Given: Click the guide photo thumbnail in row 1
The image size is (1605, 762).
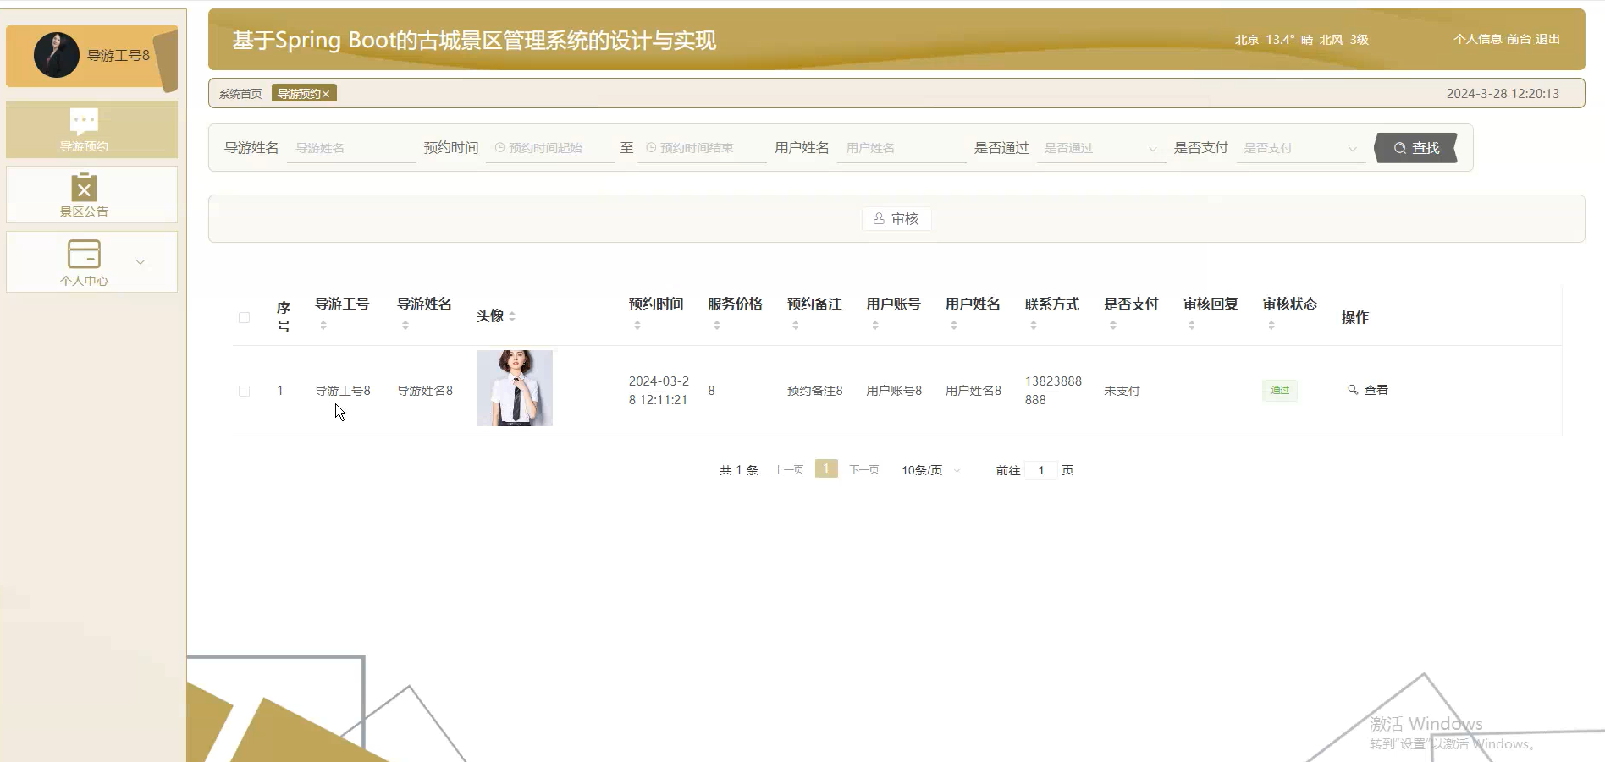Looking at the screenshot, I should point(515,388).
